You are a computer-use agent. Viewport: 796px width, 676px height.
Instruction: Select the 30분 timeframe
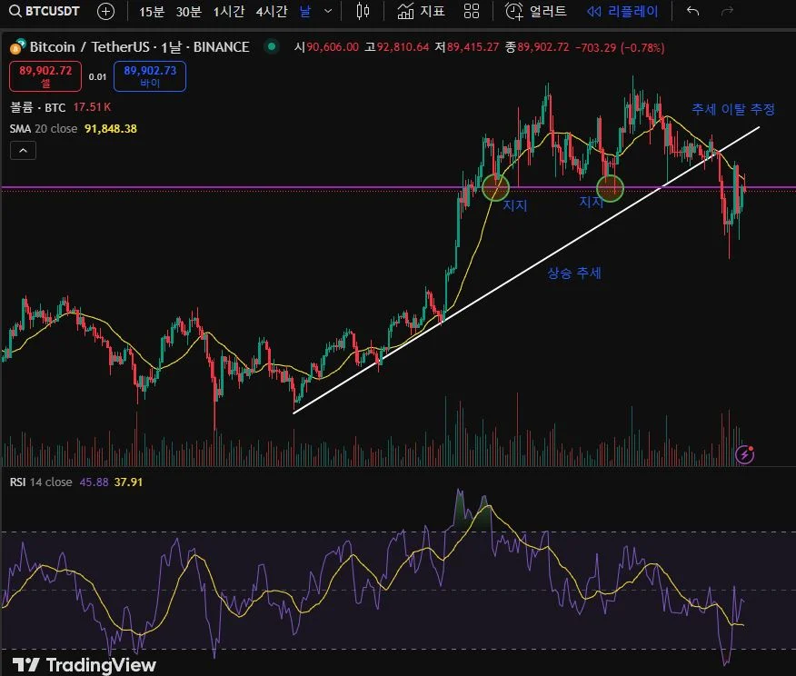188,11
